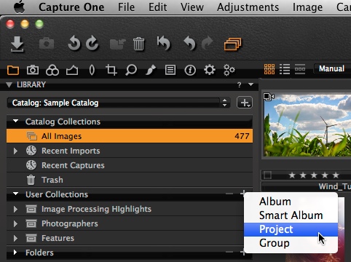Viewport: 351px width, 262px height.
Task: Switch browser to filmstrip view
Action: 300,69
